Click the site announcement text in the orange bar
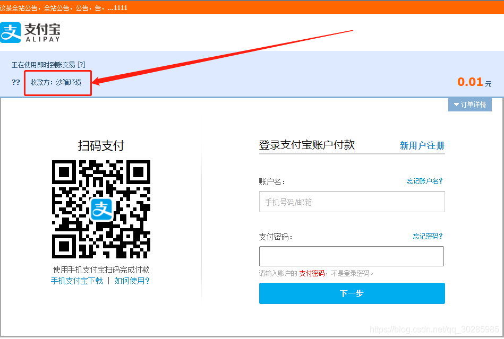Screen dimensions: 504x339 (x=64, y=8)
